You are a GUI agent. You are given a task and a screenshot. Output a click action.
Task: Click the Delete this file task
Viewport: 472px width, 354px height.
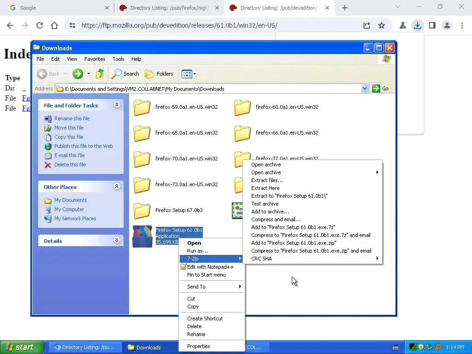pos(65,165)
